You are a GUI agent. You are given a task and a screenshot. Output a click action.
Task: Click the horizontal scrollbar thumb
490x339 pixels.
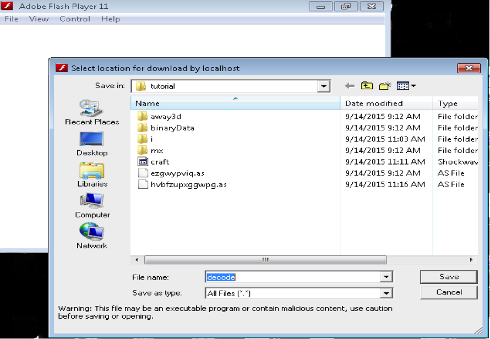[x=265, y=260]
